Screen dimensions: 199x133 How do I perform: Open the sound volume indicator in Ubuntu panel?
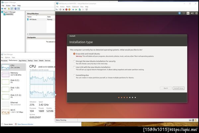pyautogui.click(x=192, y=13)
